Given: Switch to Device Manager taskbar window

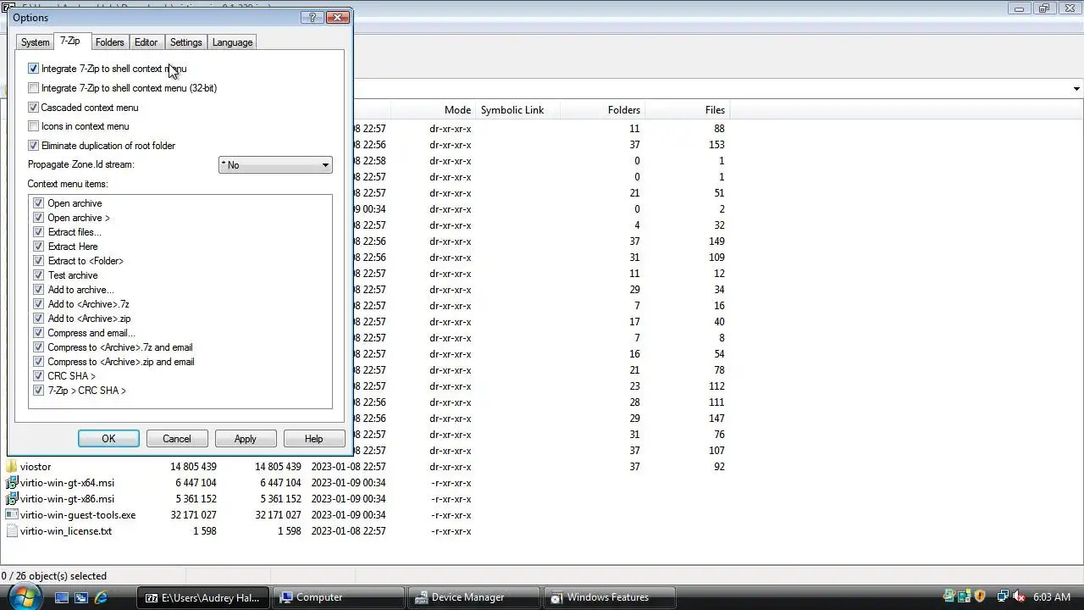Looking at the screenshot, I should click(x=474, y=597).
